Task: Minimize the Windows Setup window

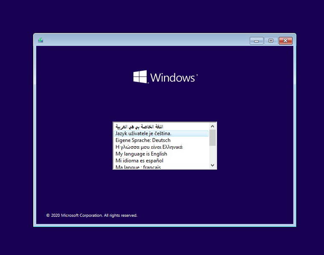Action: click(x=256, y=41)
